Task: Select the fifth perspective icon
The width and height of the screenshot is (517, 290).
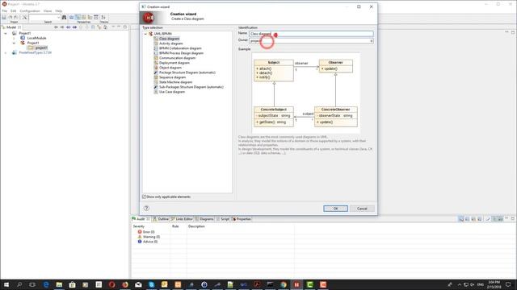Action: click(96, 17)
